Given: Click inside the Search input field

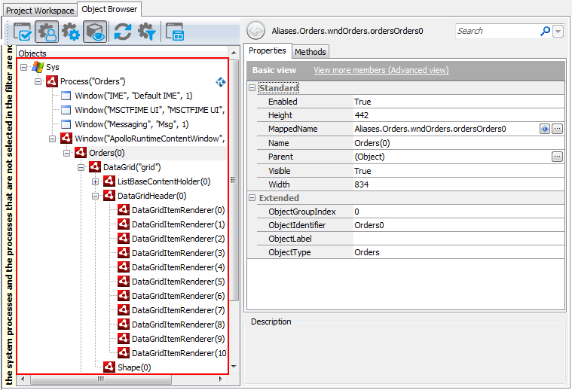Looking at the screenshot, I should pyautogui.click(x=496, y=31).
